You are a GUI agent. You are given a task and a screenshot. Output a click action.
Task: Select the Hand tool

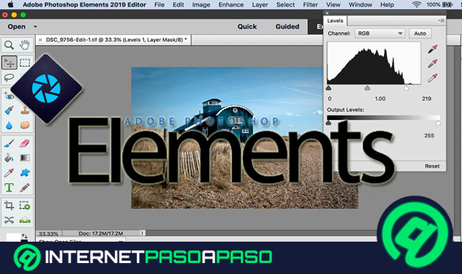[x=25, y=45]
